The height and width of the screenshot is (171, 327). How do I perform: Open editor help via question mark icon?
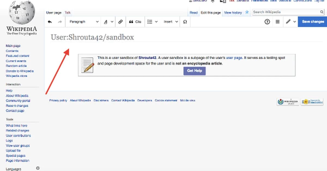pyautogui.click(x=267, y=22)
